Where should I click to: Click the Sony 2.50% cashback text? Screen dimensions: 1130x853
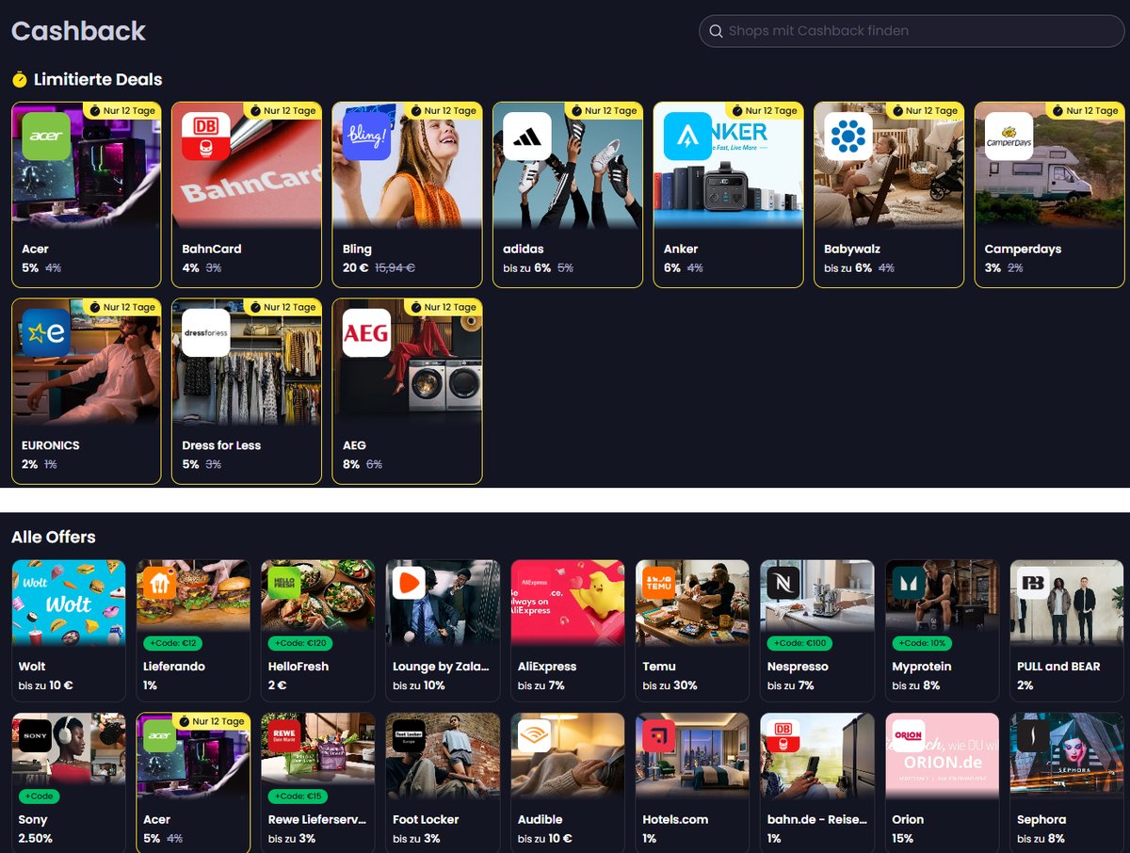(35, 838)
